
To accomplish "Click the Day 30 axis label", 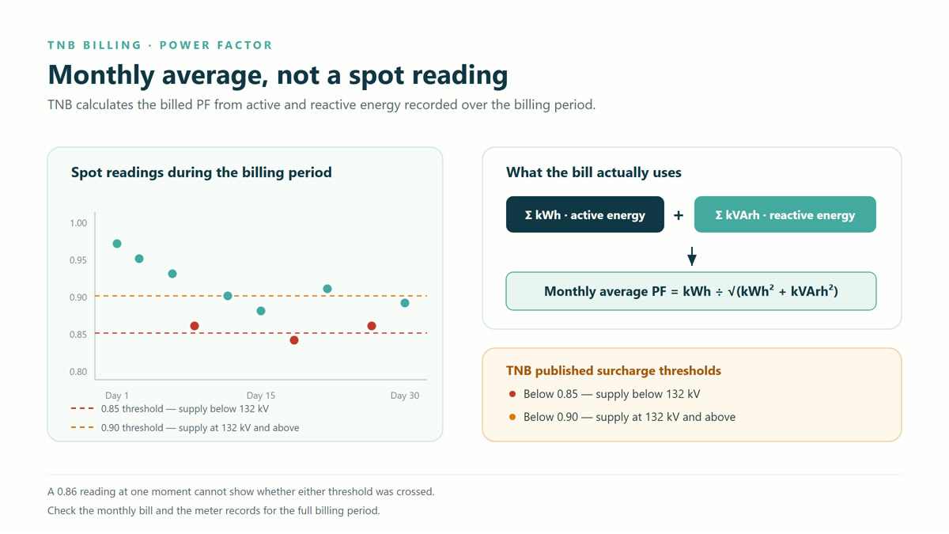I will [x=405, y=396].
